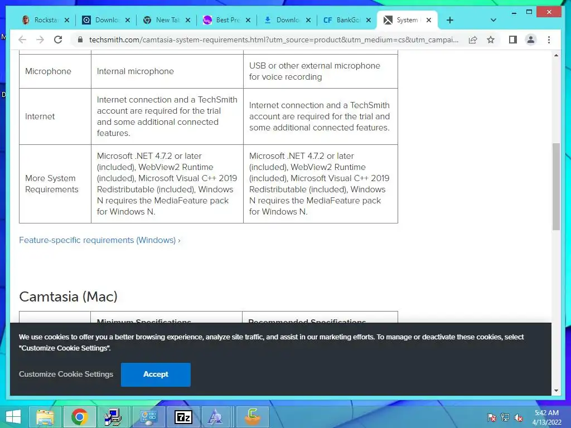Open the clock showing 5:42 AM
Viewport: 571px width, 428px height.
546,417
